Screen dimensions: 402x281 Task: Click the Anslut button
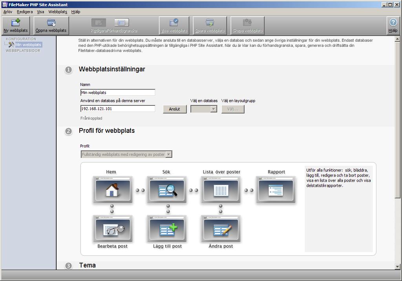click(175, 109)
